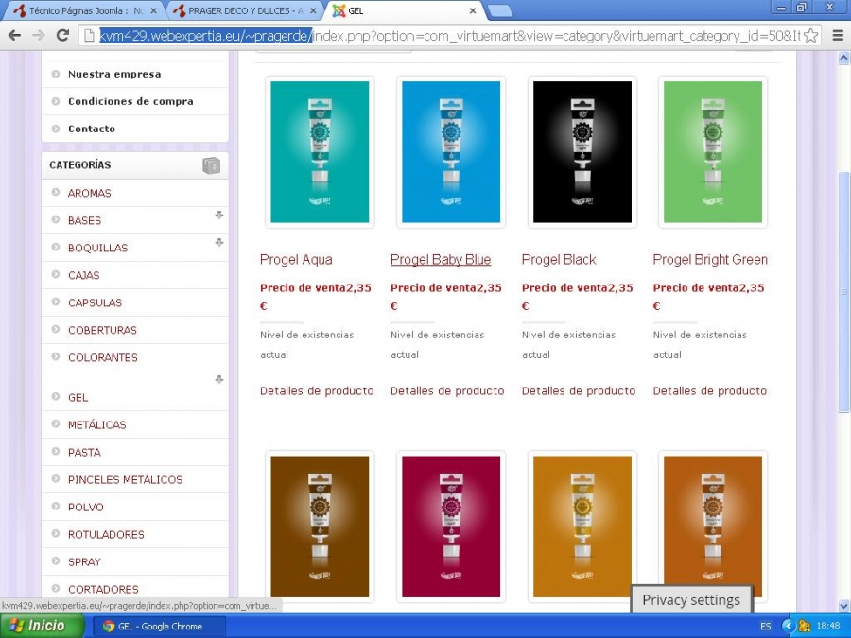Click the Categorías box icon
This screenshot has width=851, height=638.
coord(211,164)
